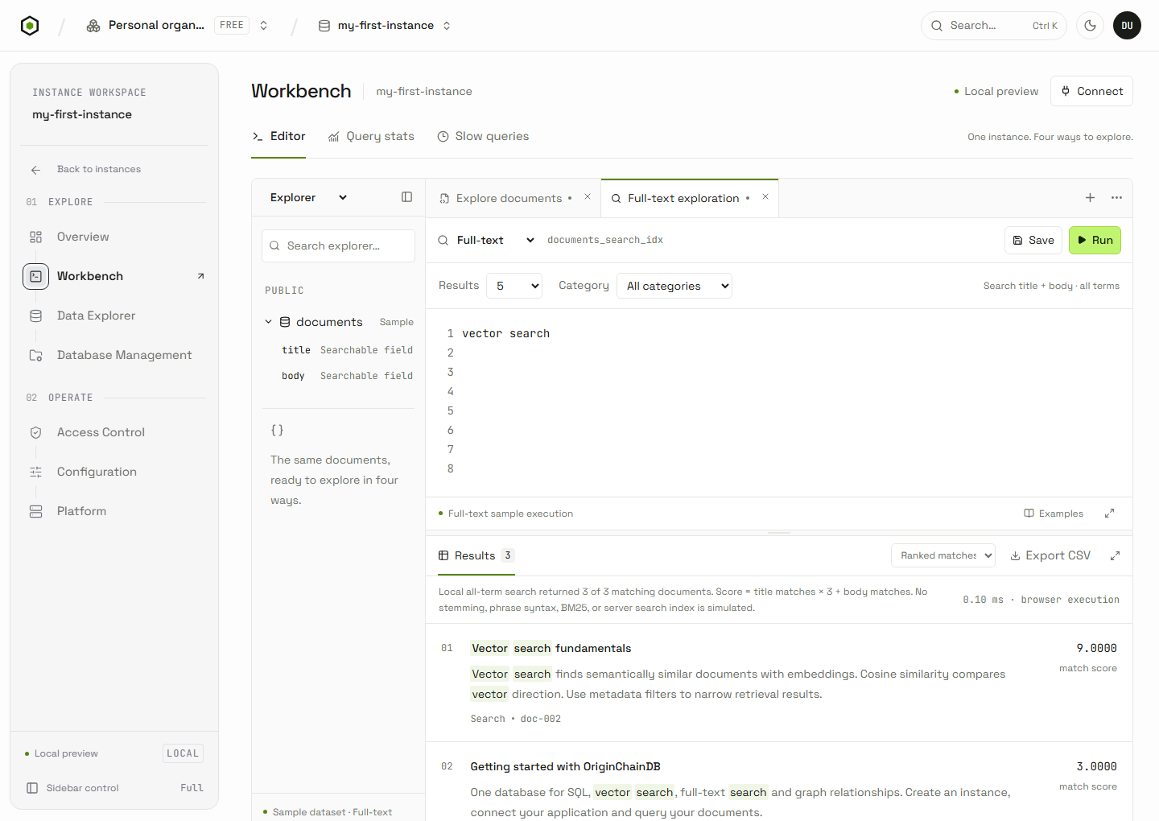Open the Personal organization switcher

point(177,26)
